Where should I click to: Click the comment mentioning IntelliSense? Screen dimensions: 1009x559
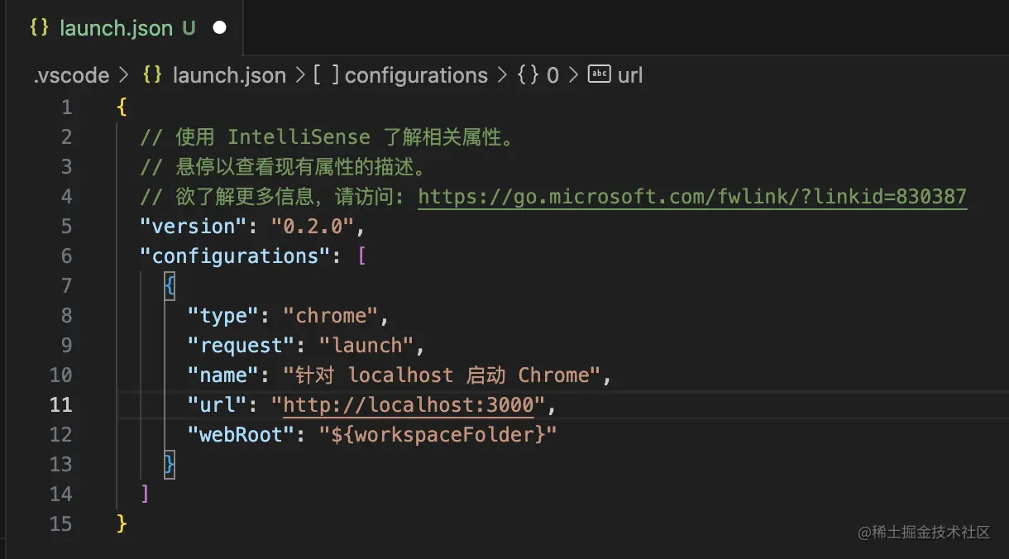[328, 137]
